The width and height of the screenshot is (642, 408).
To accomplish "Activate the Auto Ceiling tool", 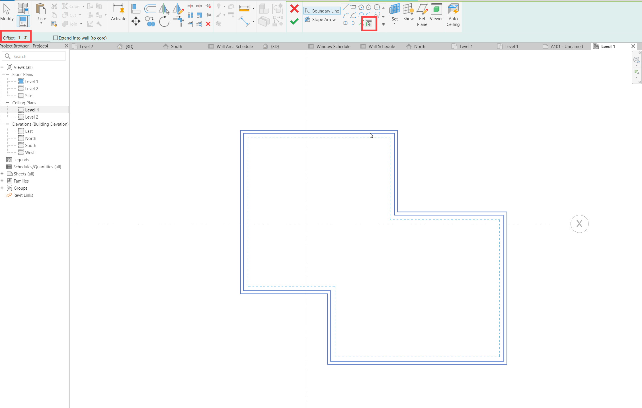I will tap(453, 14).
